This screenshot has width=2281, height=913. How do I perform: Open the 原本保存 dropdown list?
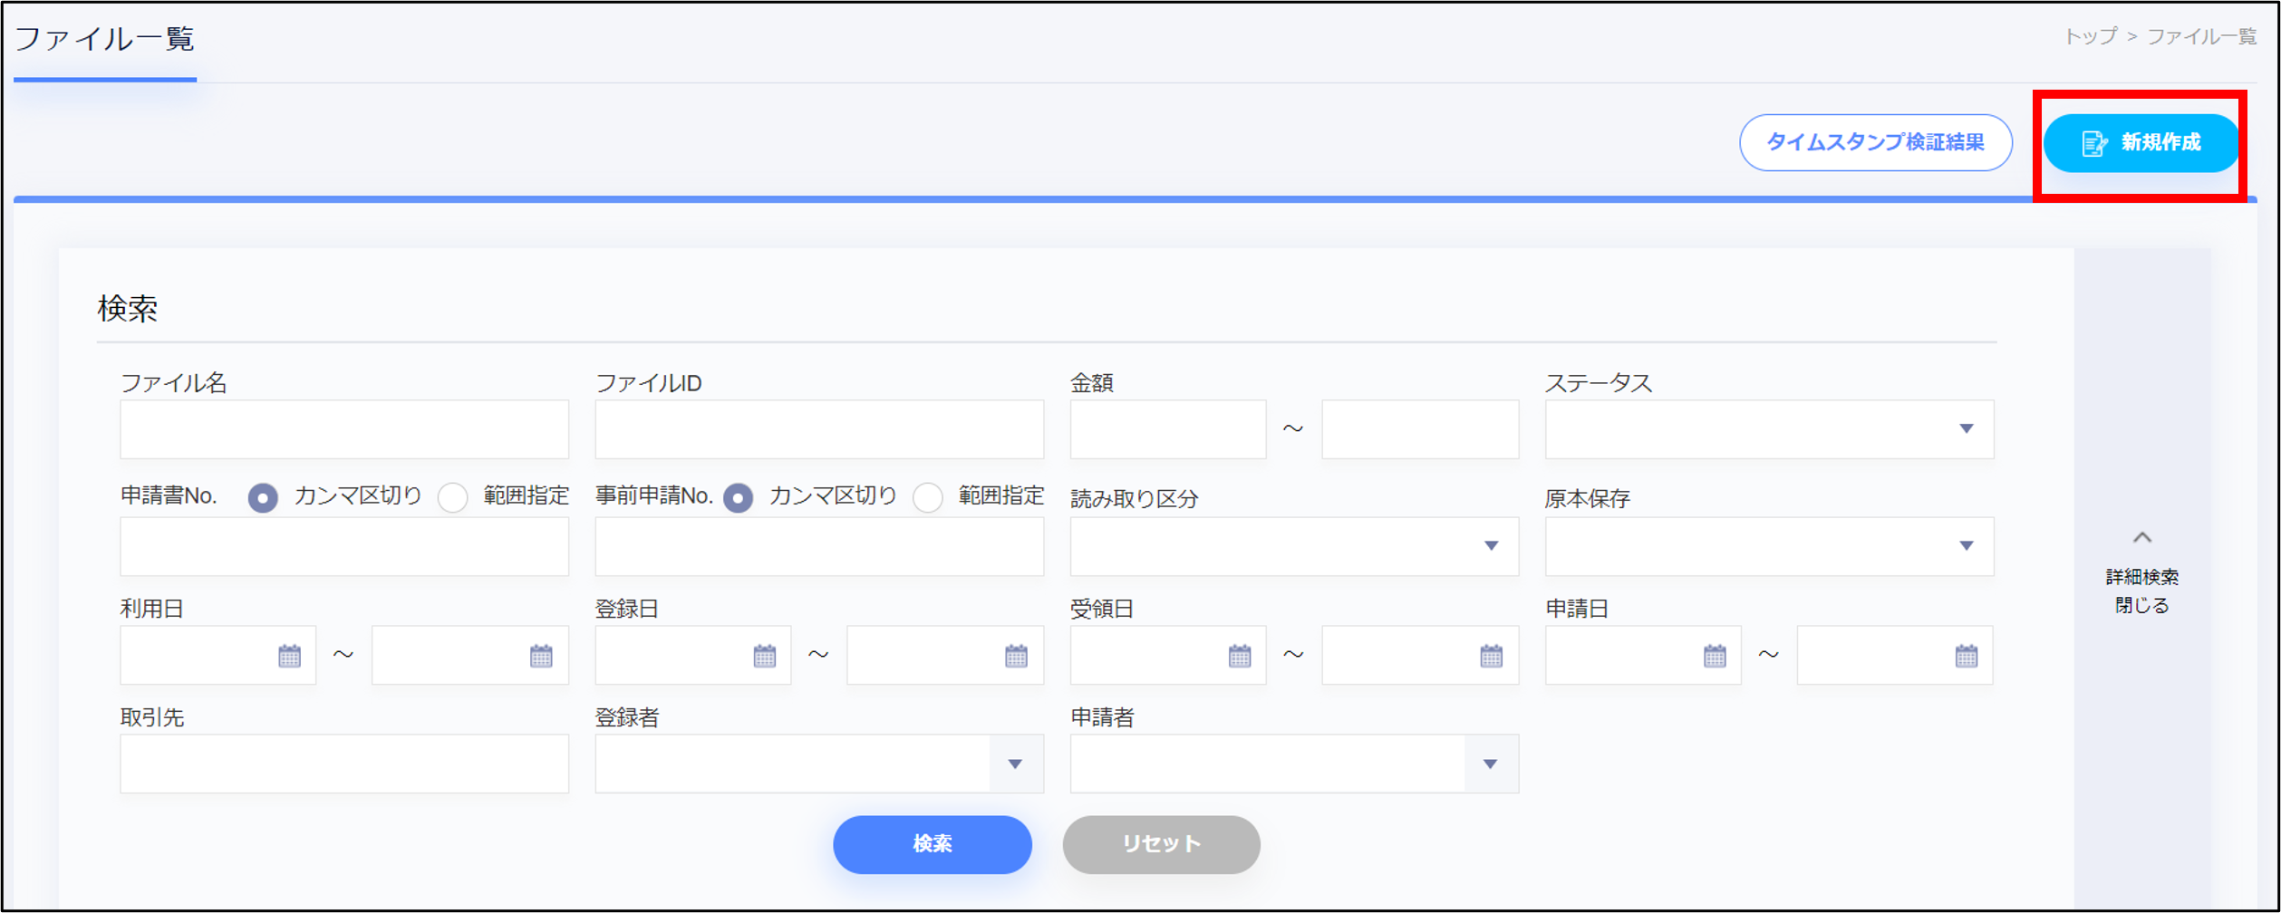(x=1768, y=546)
